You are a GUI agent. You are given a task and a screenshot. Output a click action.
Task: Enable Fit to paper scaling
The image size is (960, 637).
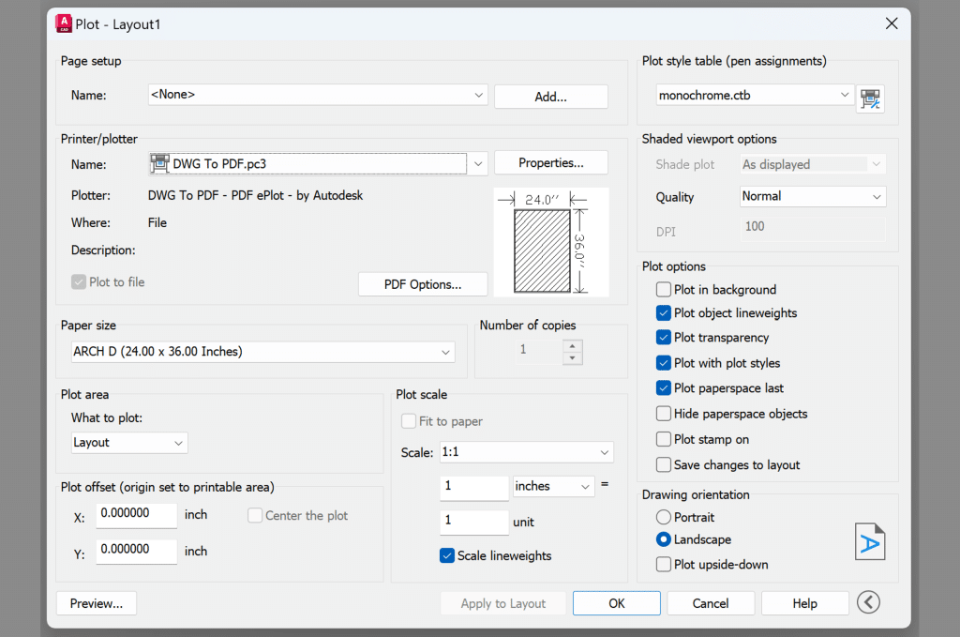[x=410, y=421]
